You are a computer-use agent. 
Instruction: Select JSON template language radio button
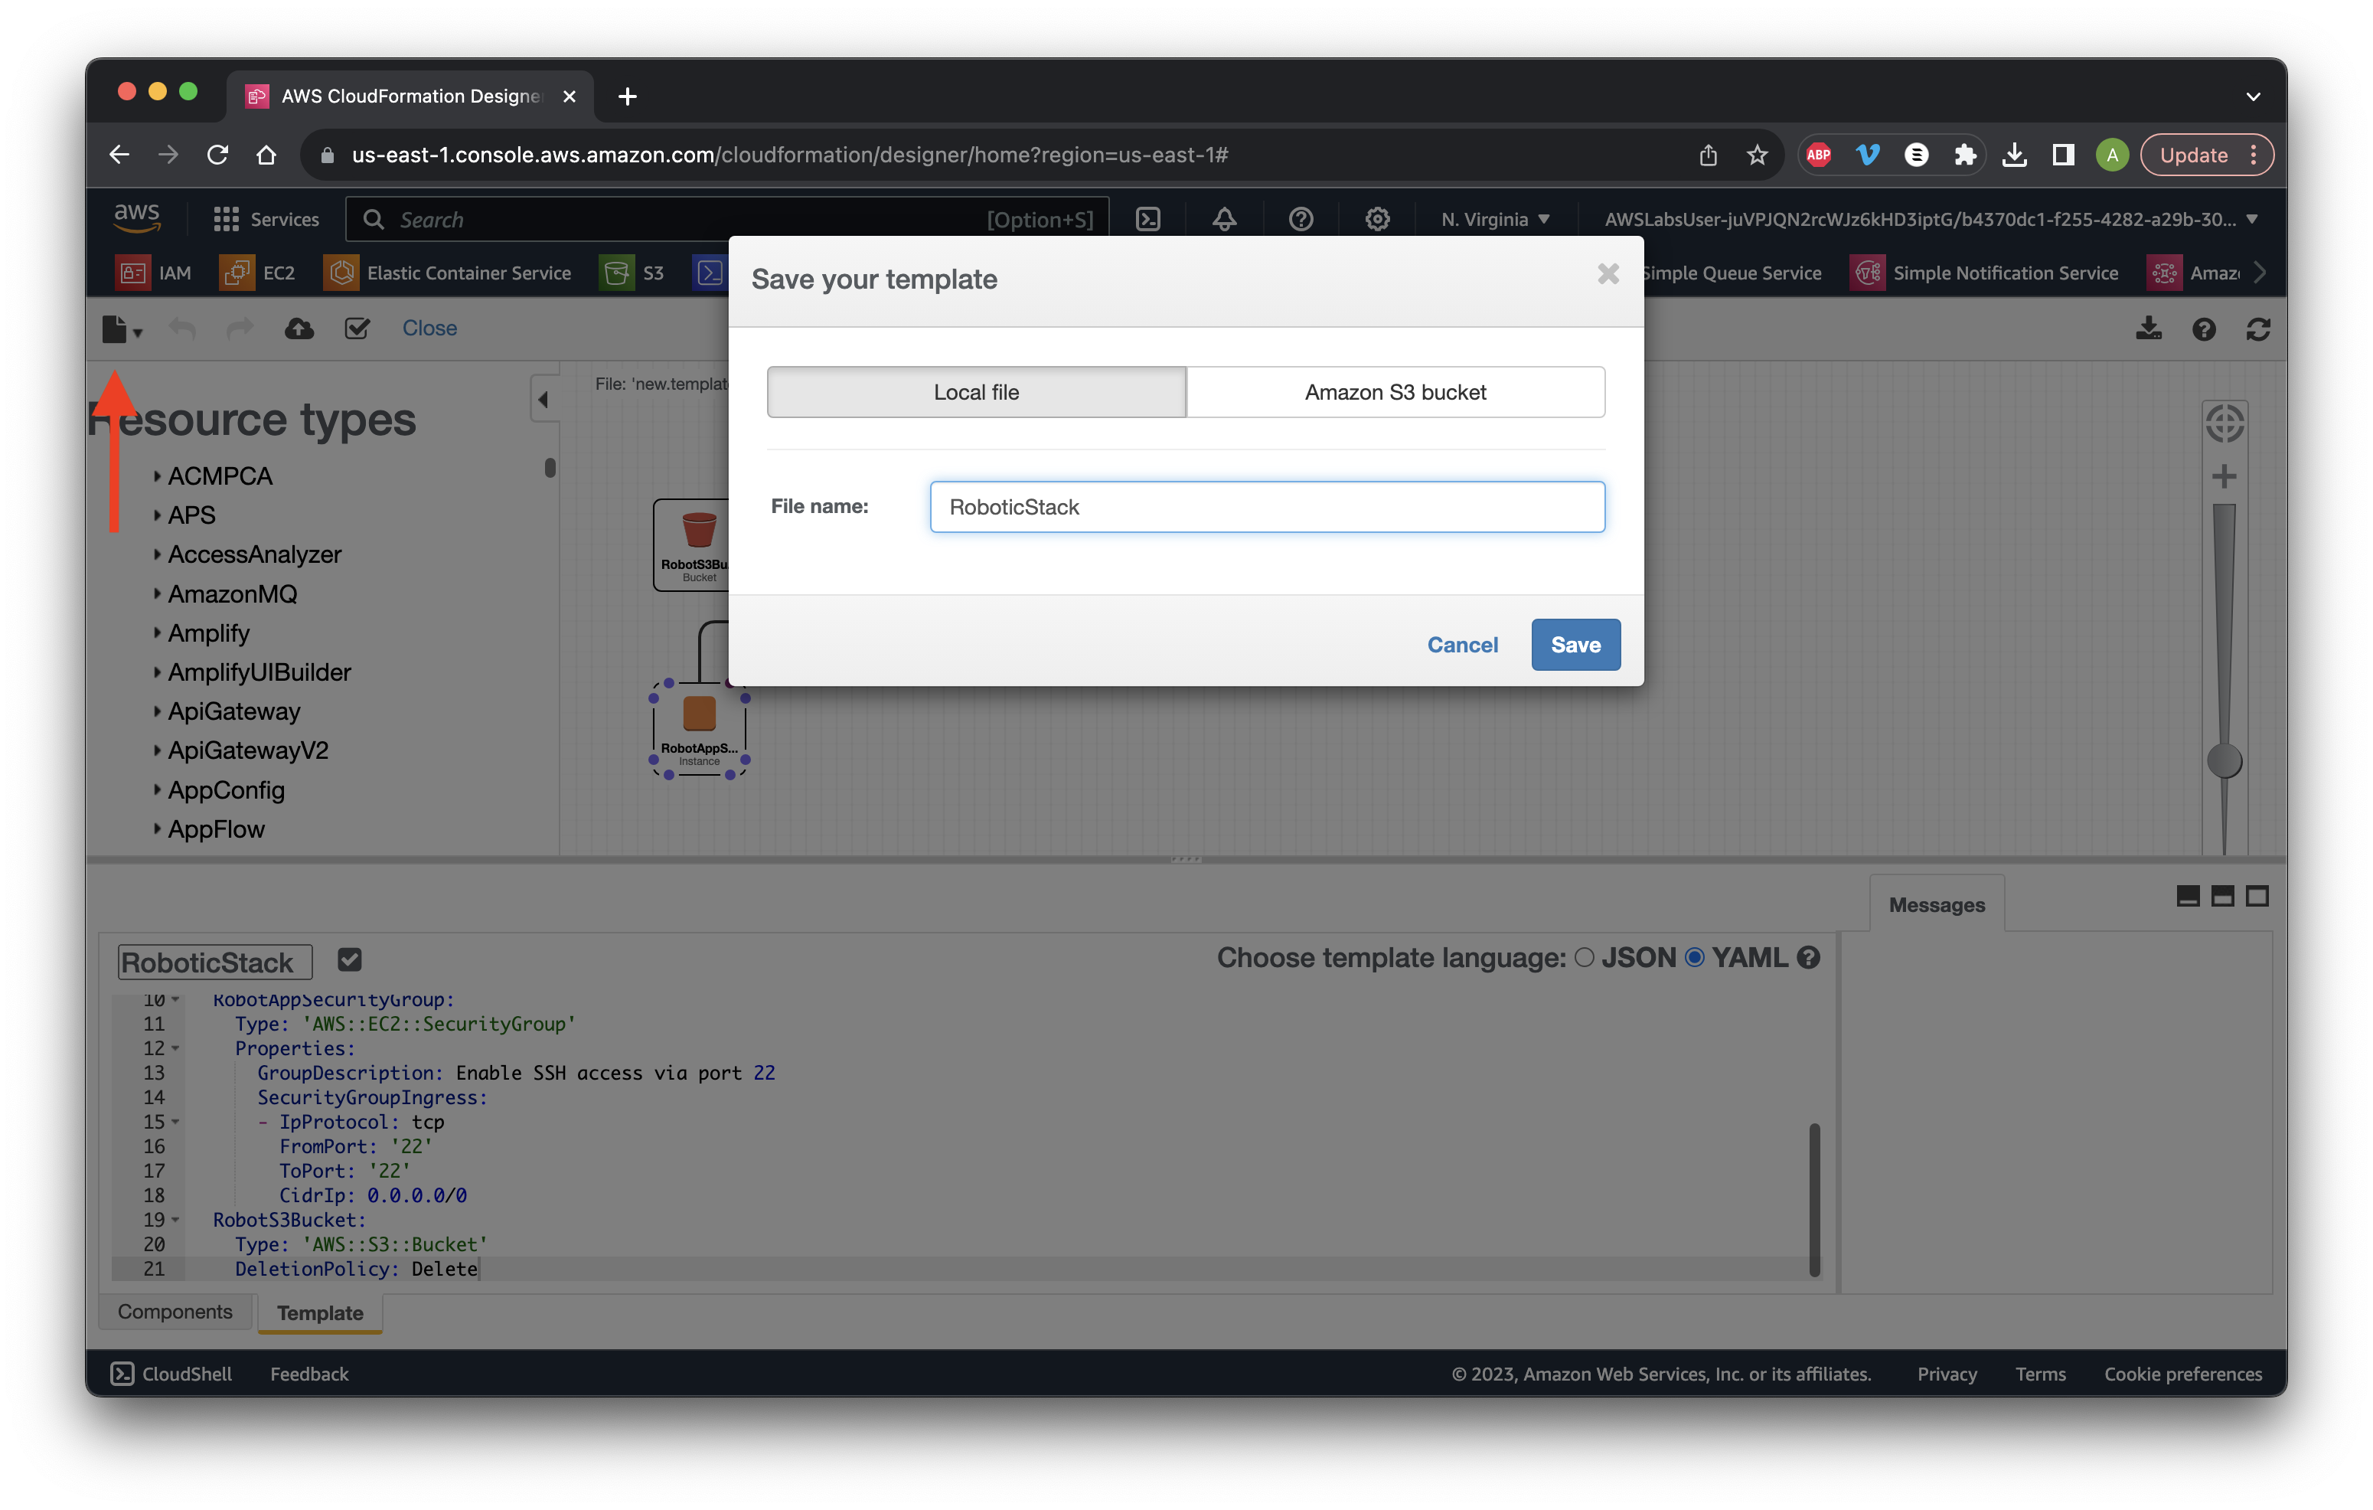(1584, 957)
